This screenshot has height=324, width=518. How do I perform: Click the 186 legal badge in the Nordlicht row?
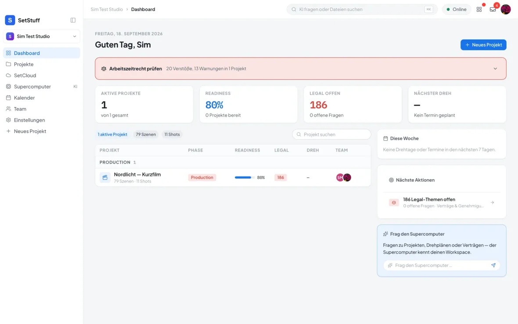[281, 177]
